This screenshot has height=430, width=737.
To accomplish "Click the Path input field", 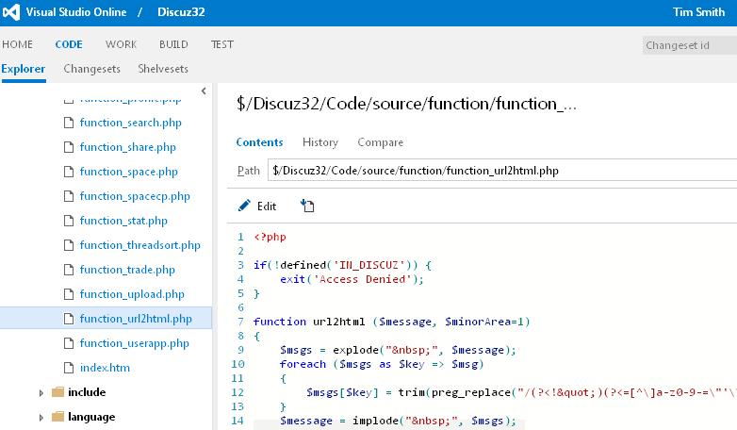I will [x=502, y=171].
